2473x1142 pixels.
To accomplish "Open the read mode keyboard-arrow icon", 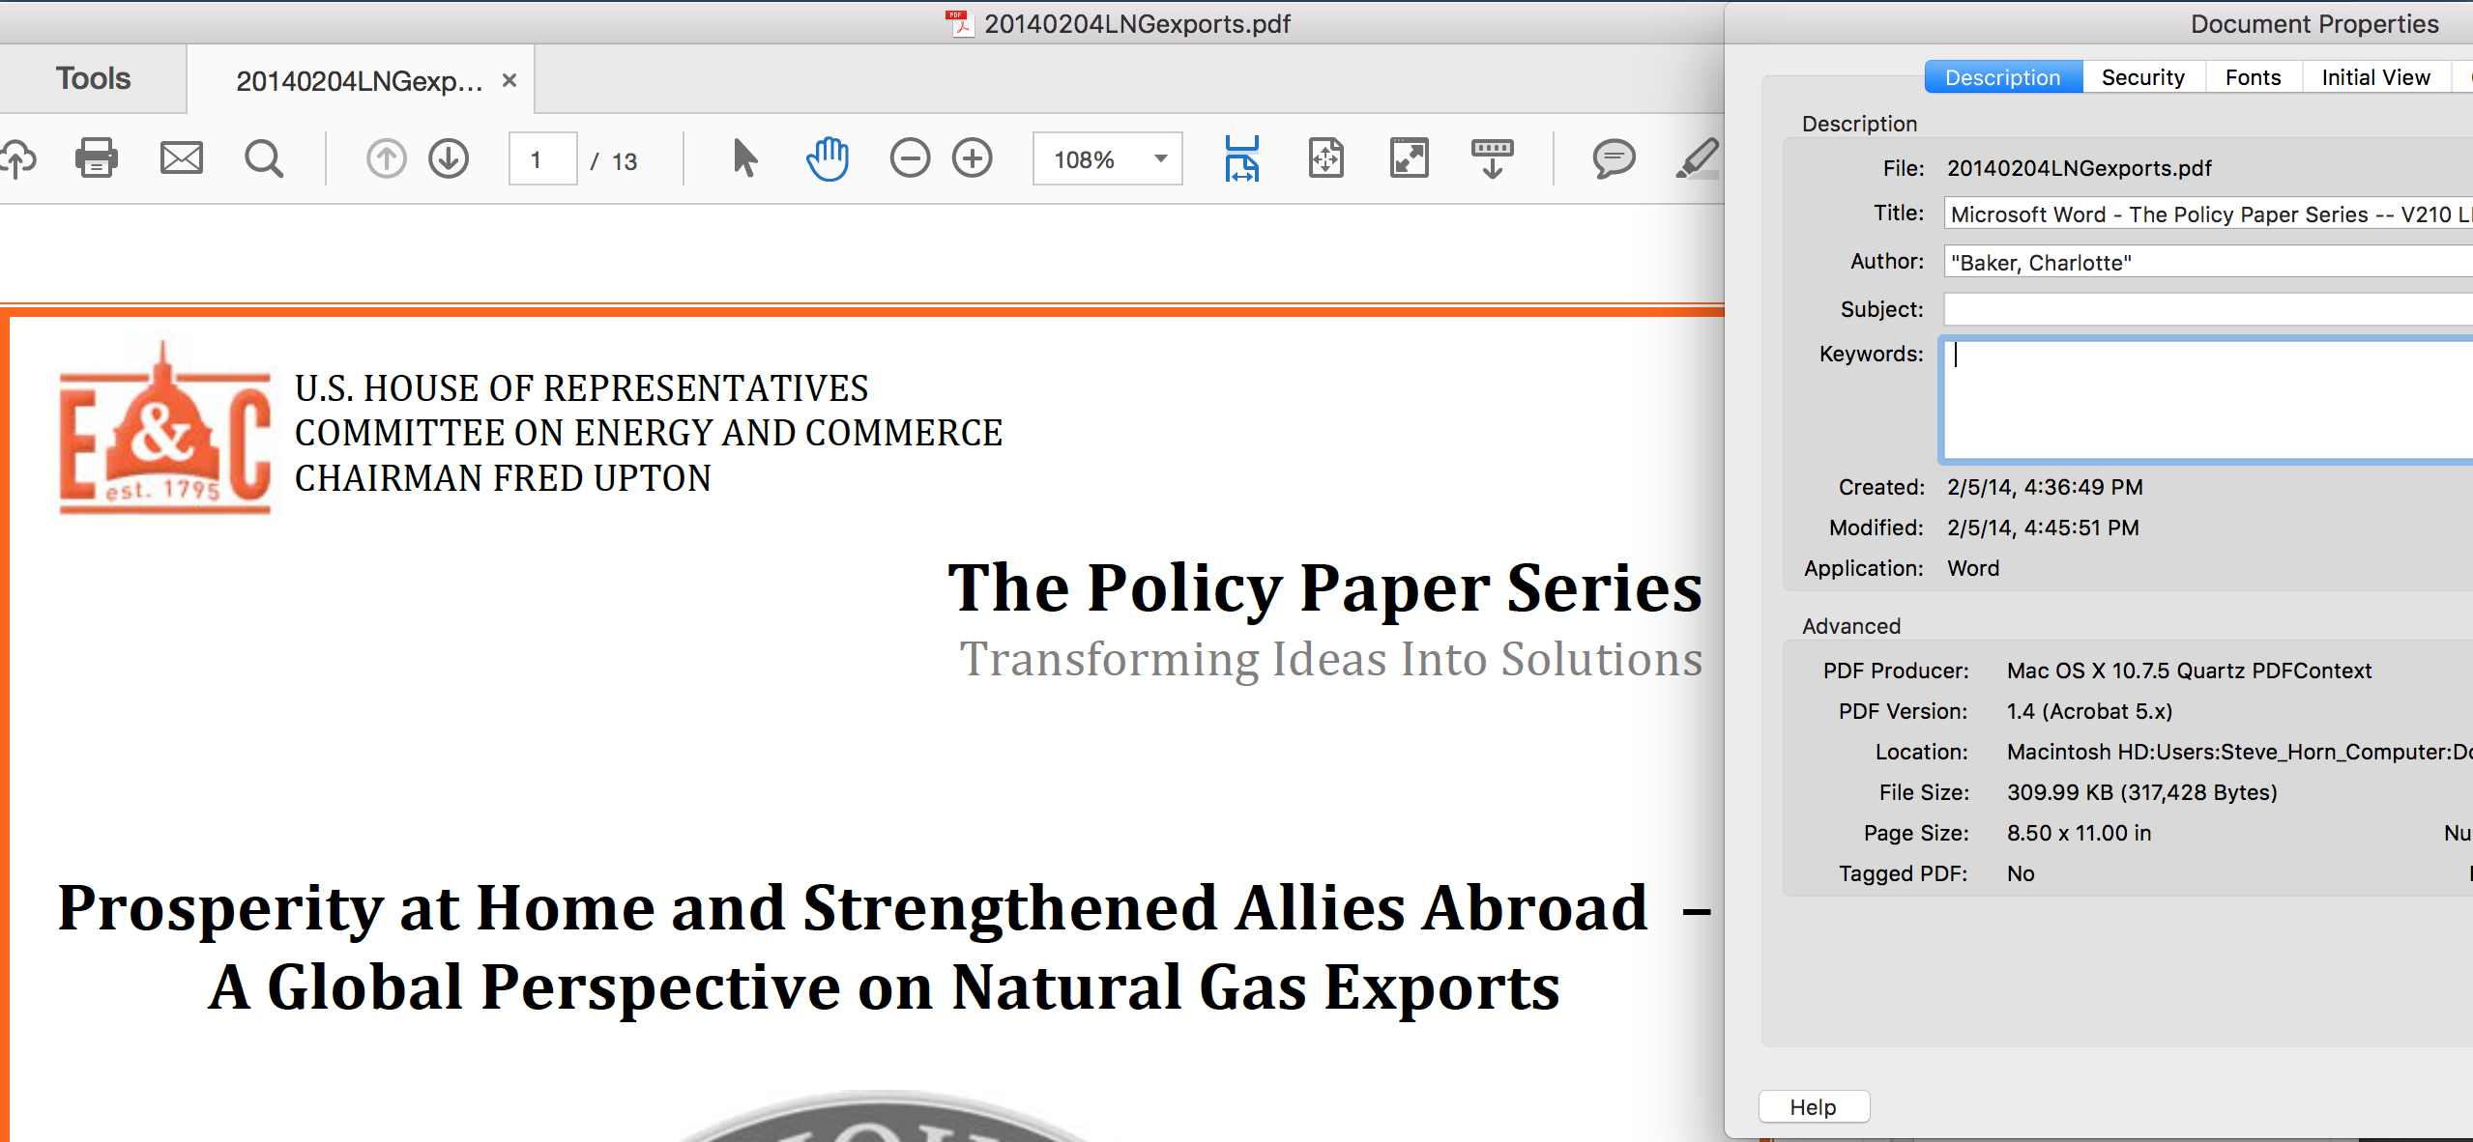I will [x=1492, y=158].
